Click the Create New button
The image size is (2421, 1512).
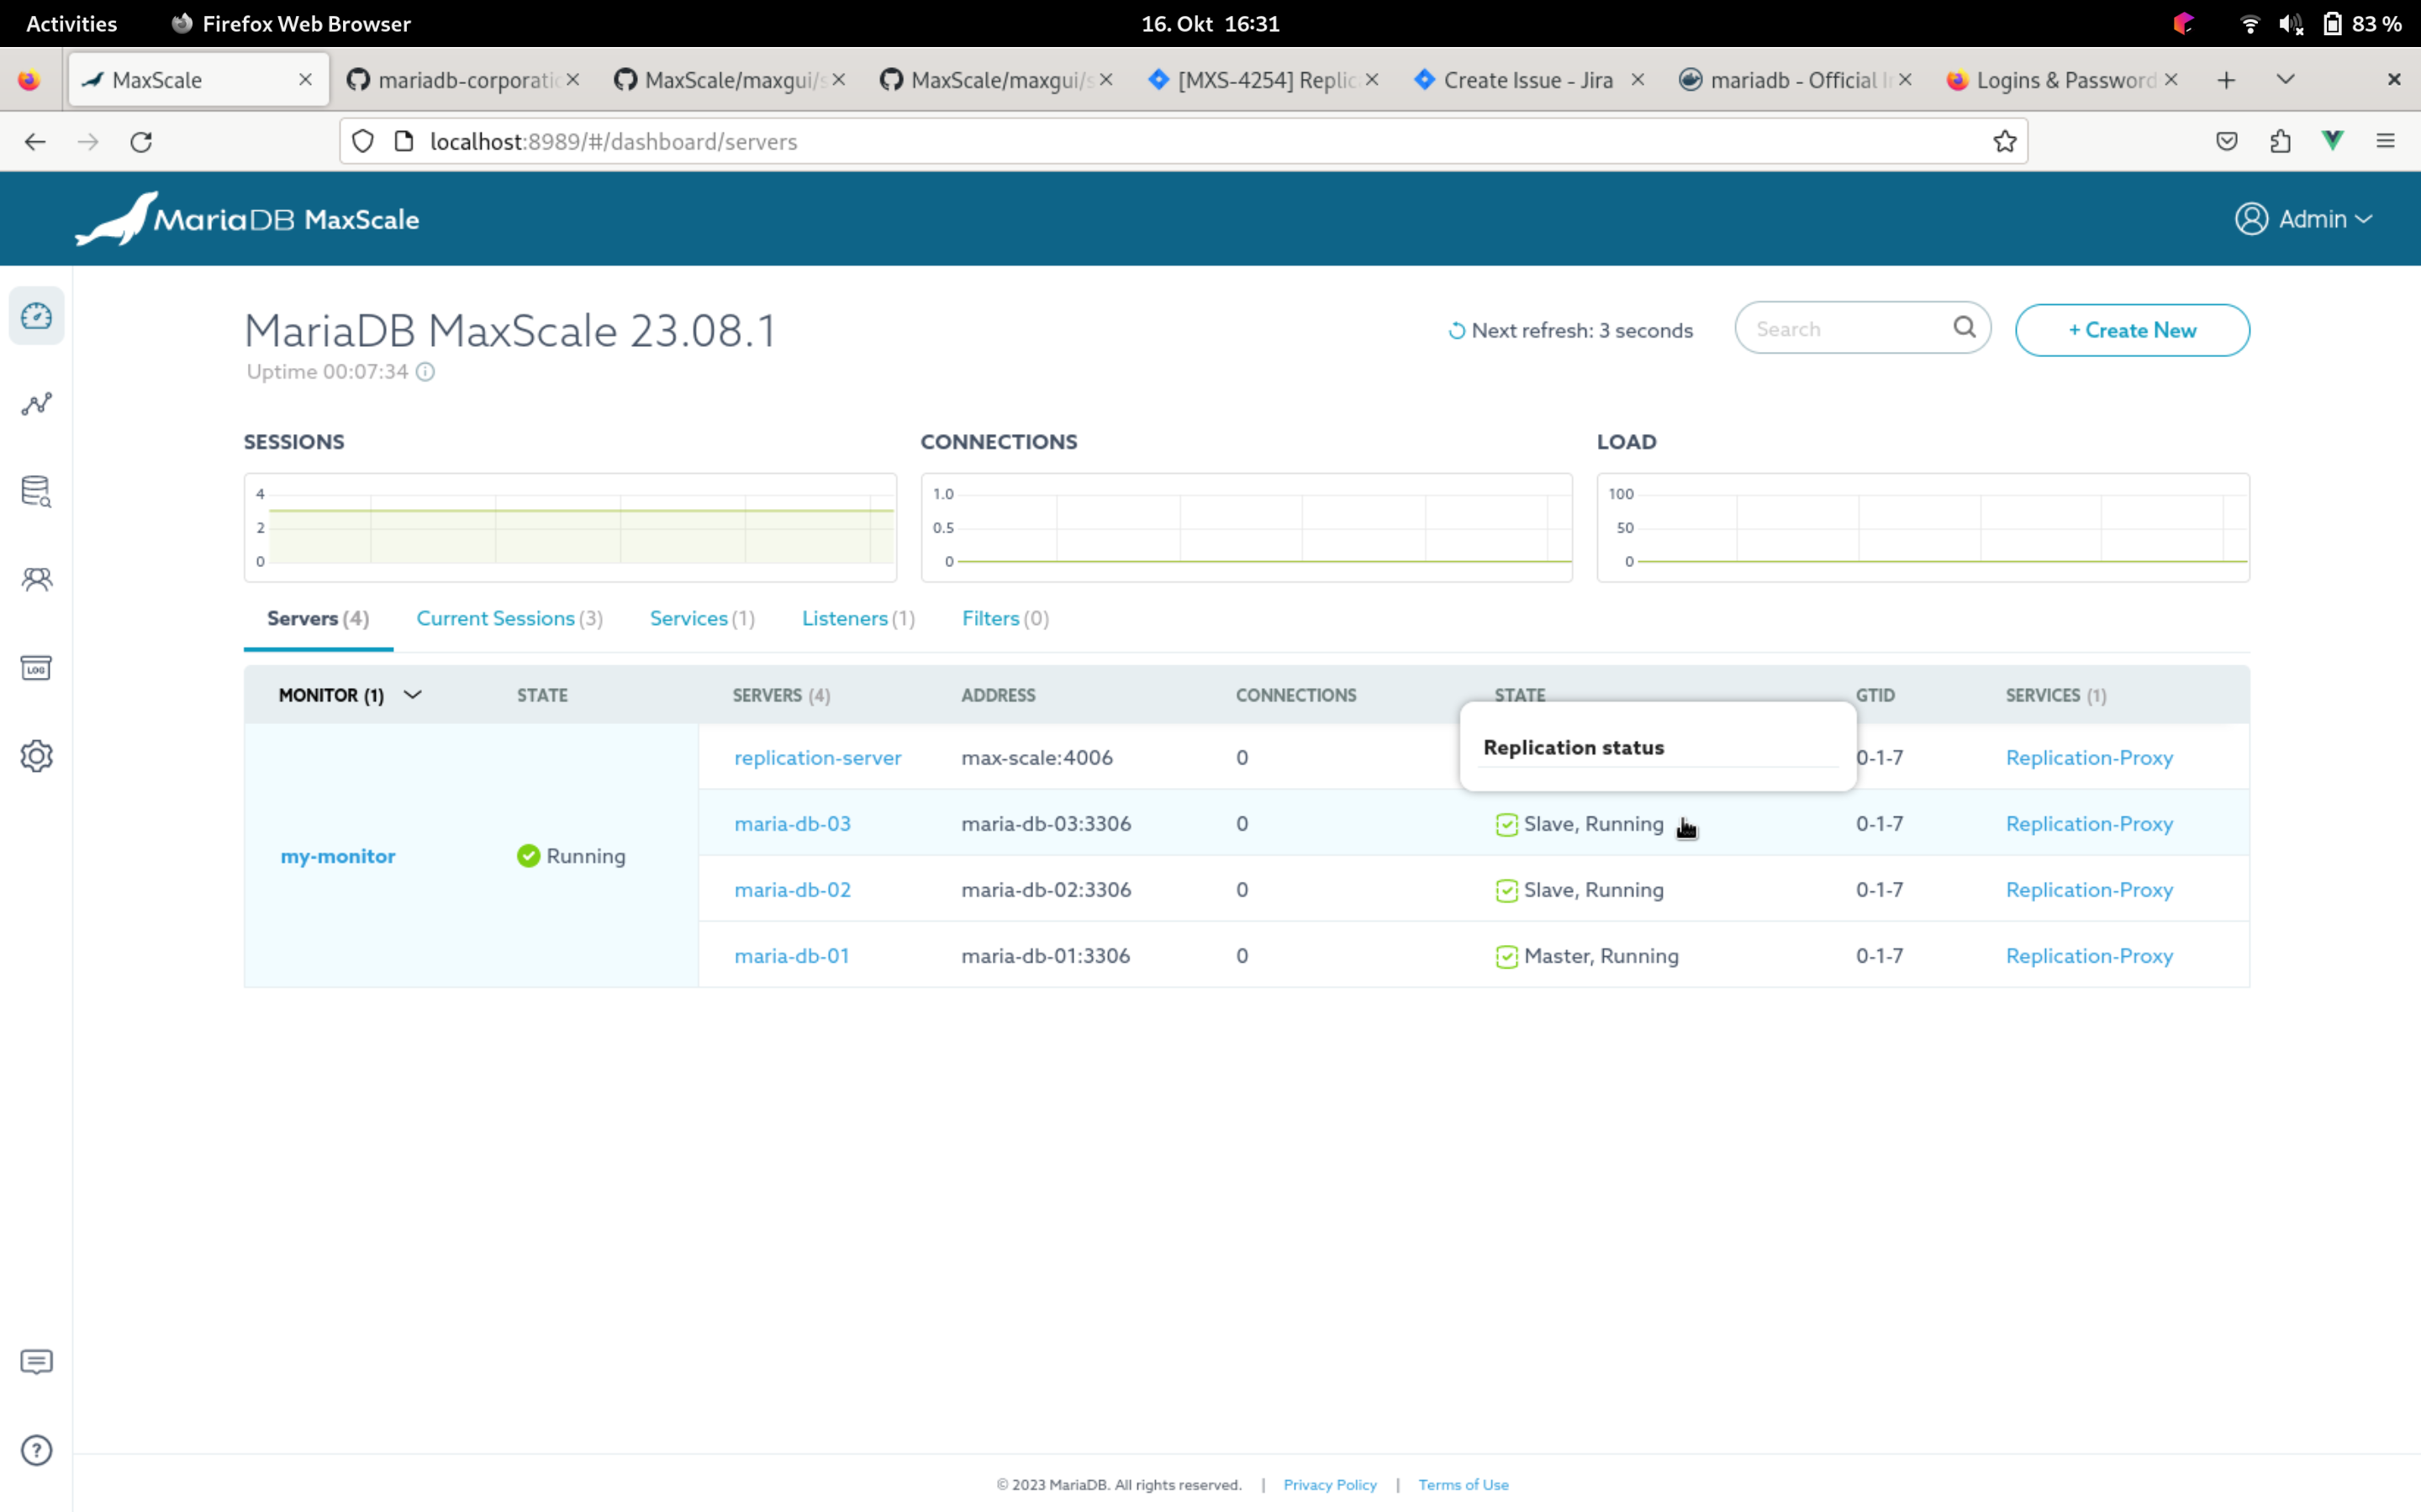click(2132, 330)
